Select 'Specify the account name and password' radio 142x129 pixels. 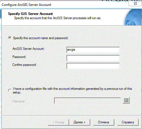tap(10, 38)
